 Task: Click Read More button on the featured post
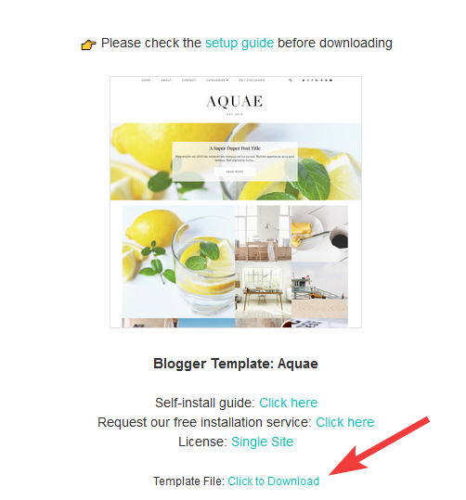(235, 172)
